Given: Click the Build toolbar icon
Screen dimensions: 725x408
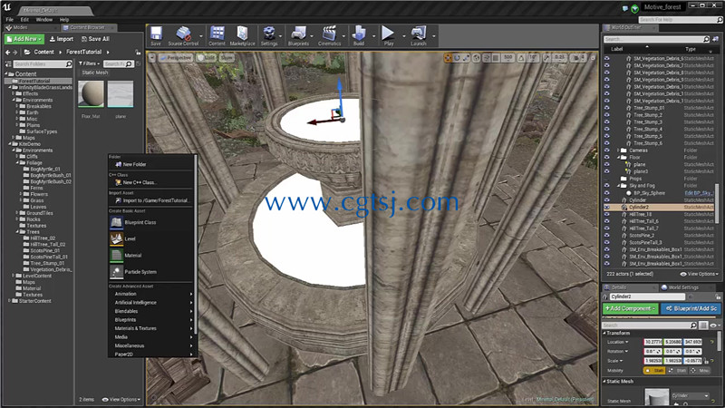Looking at the screenshot, I should point(359,35).
